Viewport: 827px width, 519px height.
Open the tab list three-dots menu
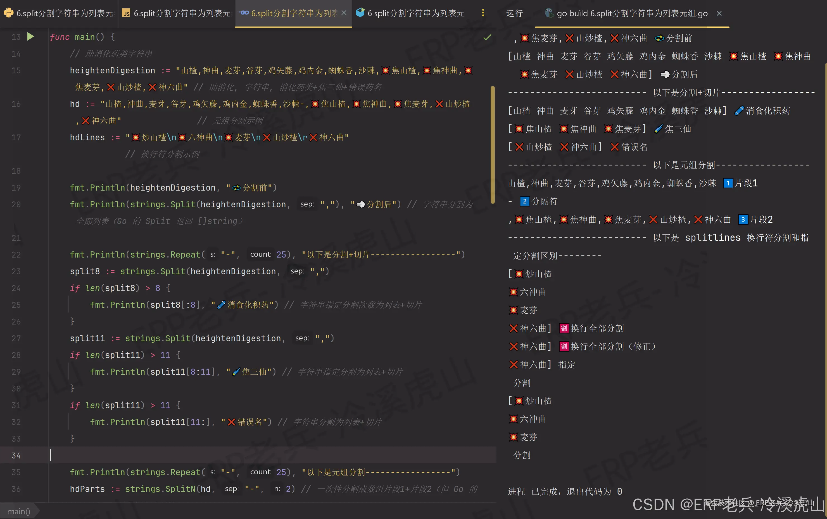[x=483, y=13]
